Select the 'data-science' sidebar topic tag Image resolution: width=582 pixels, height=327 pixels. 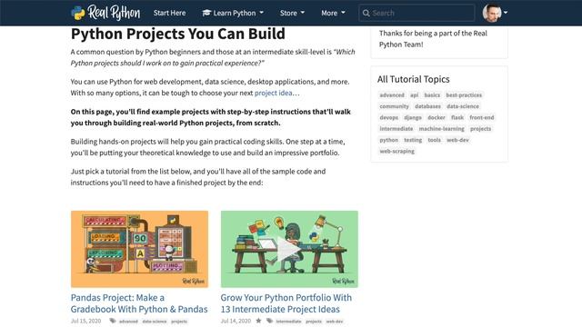click(463, 106)
